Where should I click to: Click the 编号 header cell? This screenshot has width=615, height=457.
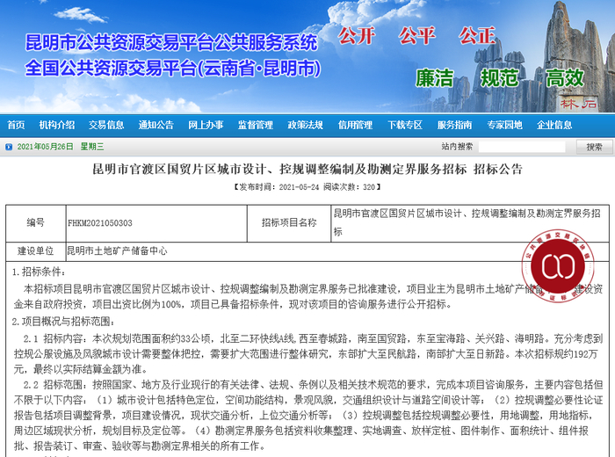click(36, 223)
